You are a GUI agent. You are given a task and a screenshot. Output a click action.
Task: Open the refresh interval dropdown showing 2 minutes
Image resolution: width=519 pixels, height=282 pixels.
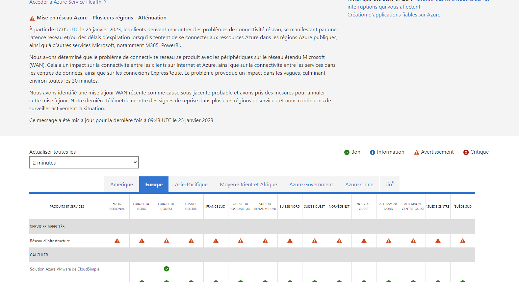pyautogui.click(x=84, y=163)
